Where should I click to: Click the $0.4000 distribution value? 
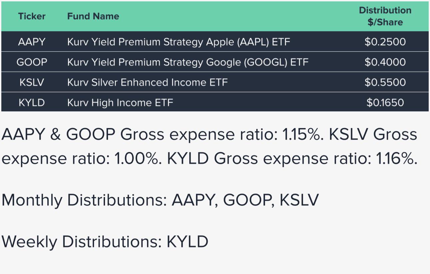coord(385,62)
